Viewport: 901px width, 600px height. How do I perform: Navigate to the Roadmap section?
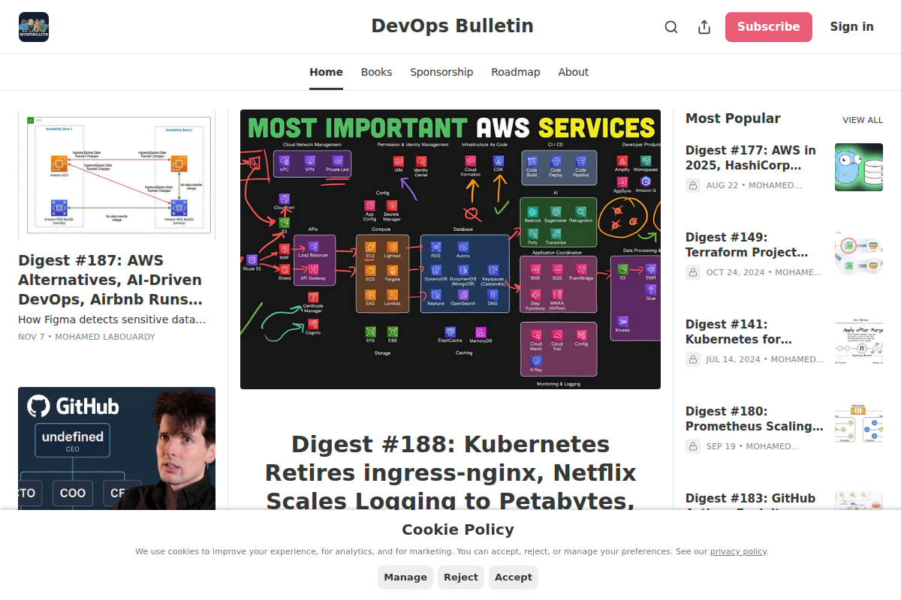click(516, 71)
